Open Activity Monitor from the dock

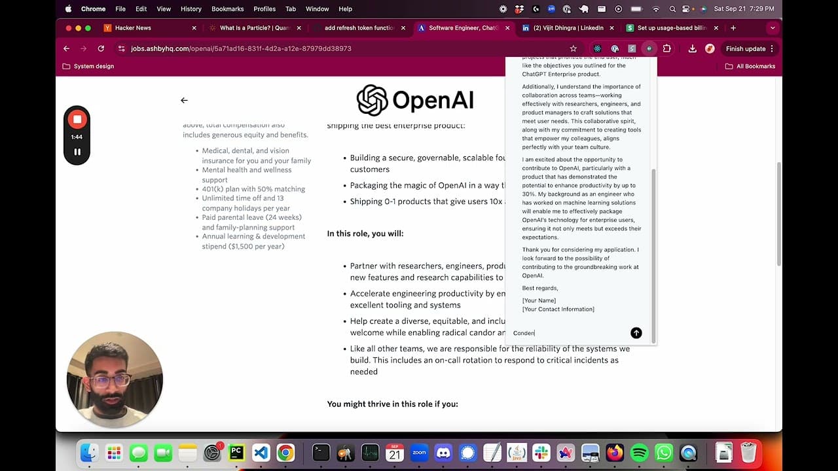[x=370, y=453]
